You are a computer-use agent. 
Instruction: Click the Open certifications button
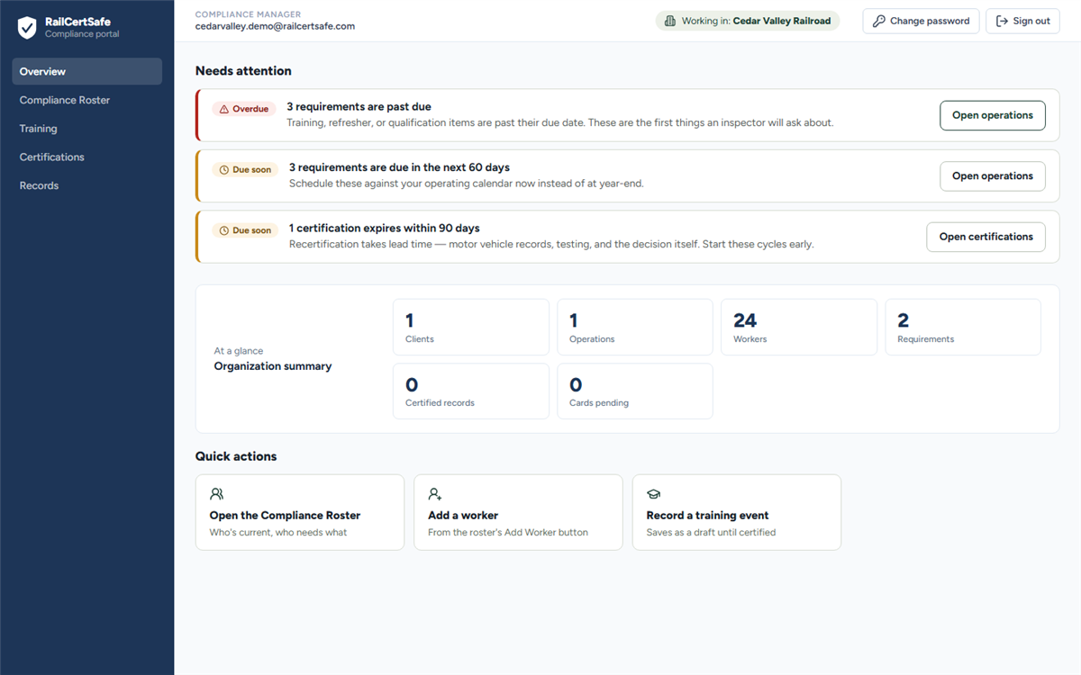986,237
